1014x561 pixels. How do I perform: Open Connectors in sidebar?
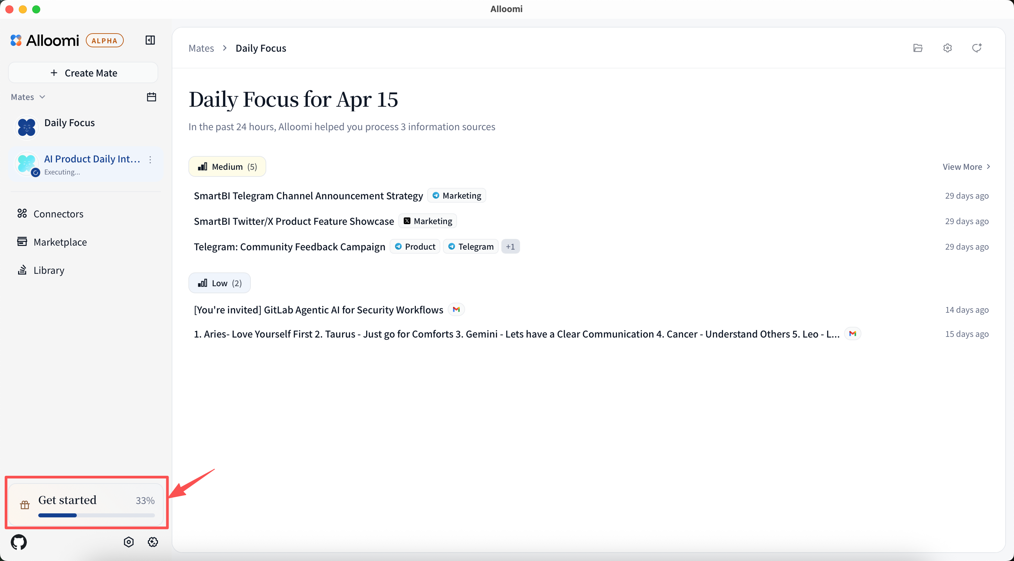click(x=58, y=214)
